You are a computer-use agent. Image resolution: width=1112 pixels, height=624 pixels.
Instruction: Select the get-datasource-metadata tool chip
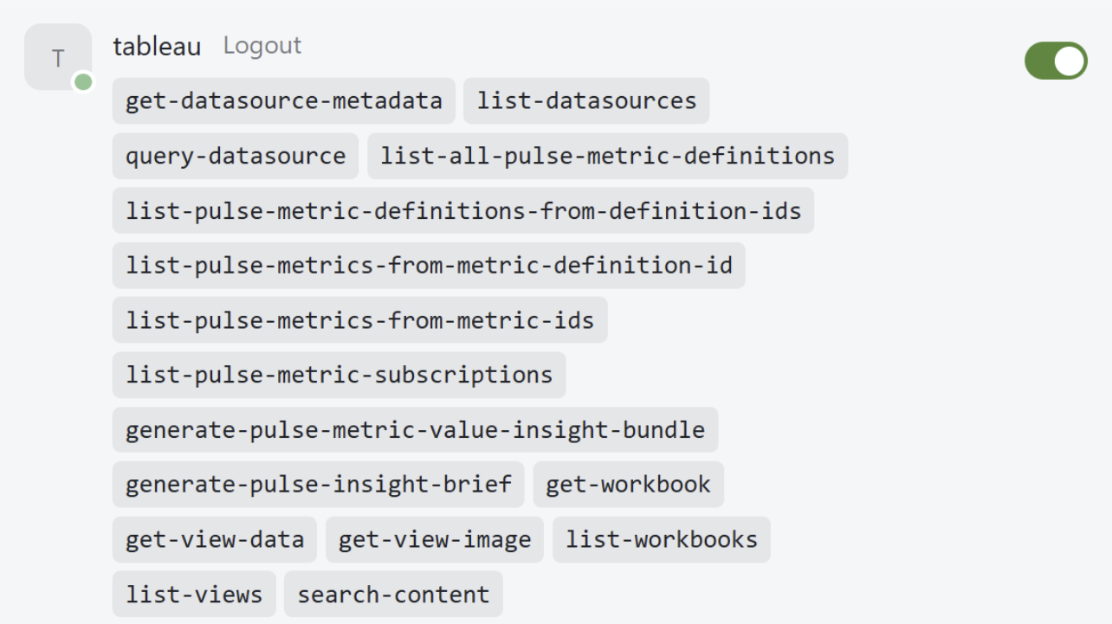[283, 101]
